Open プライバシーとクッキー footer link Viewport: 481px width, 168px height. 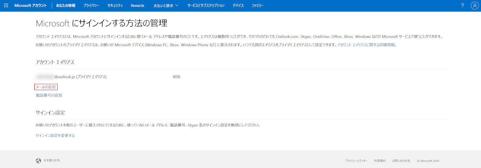356,161
